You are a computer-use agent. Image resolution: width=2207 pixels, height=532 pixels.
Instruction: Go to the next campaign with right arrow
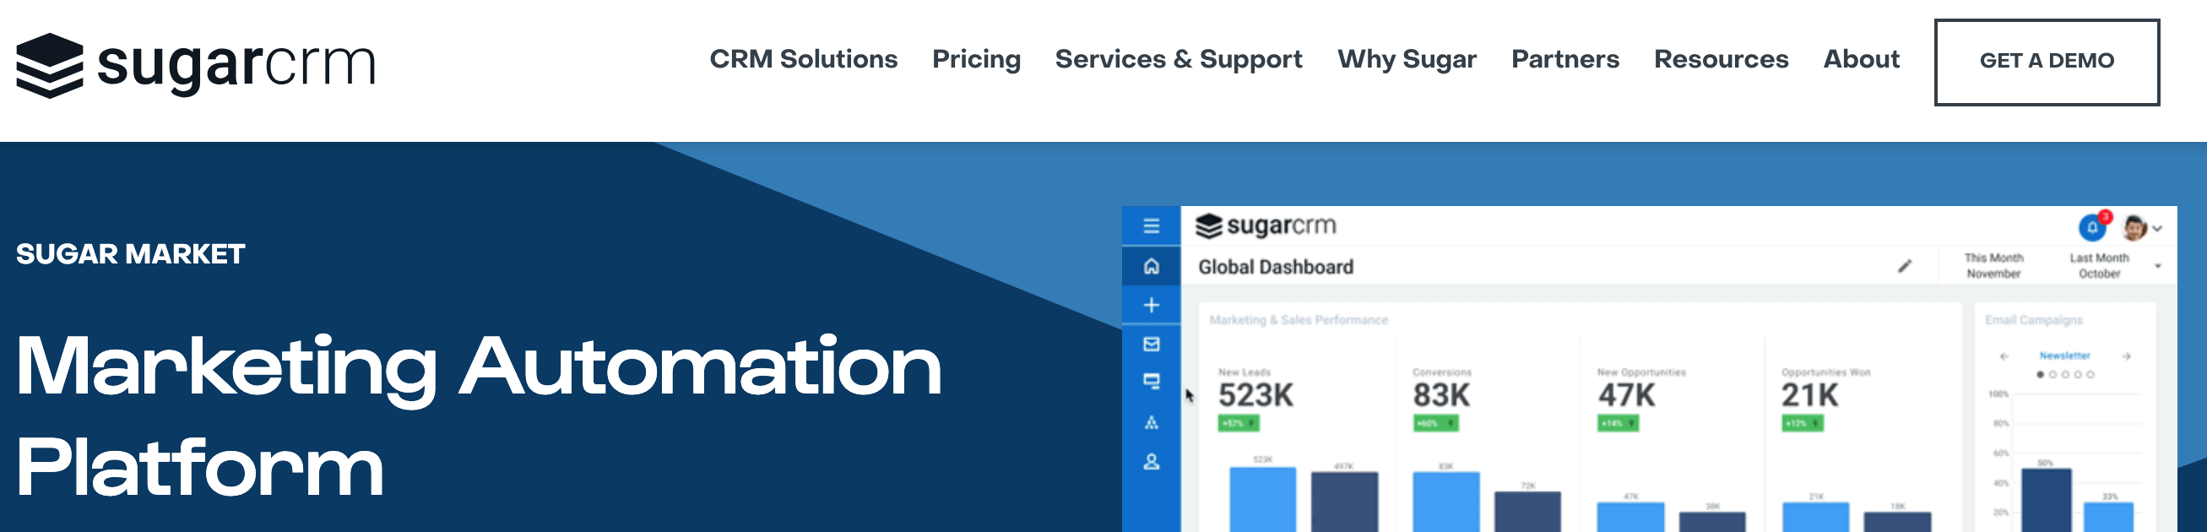pos(2127,356)
